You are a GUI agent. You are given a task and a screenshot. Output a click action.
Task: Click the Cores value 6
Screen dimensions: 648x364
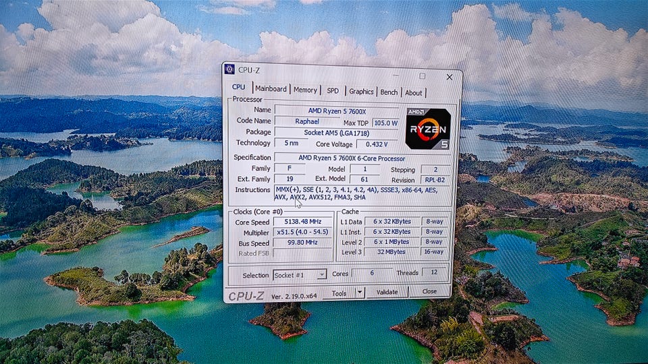pyautogui.click(x=371, y=273)
